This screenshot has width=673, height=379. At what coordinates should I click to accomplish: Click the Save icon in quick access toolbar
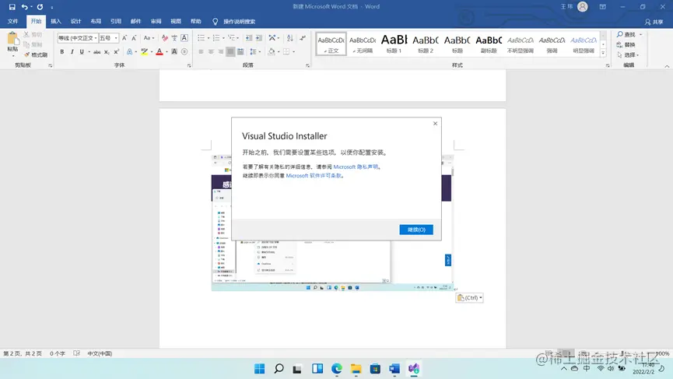point(12,7)
